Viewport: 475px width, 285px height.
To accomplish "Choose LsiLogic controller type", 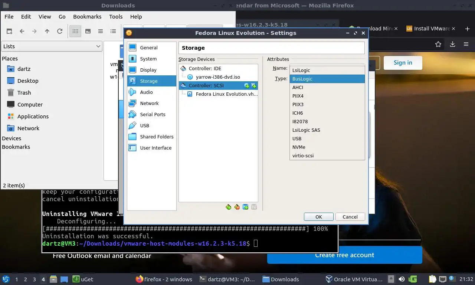I will coord(327,70).
